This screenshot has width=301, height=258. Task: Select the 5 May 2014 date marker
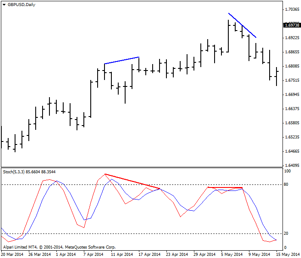232,254
